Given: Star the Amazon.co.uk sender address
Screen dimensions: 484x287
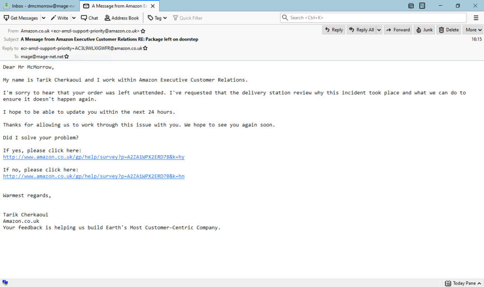Looking at the screenshot, I should (143, 31).
